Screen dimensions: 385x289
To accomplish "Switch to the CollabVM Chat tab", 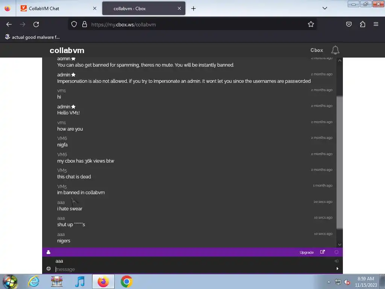I will pos(58,8).
